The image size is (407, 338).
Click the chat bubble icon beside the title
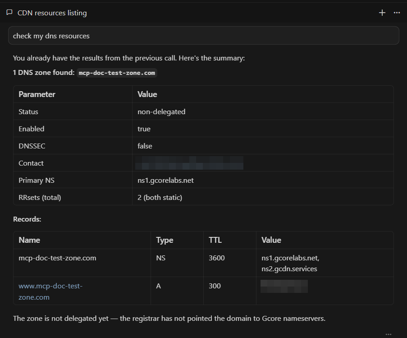9,12
